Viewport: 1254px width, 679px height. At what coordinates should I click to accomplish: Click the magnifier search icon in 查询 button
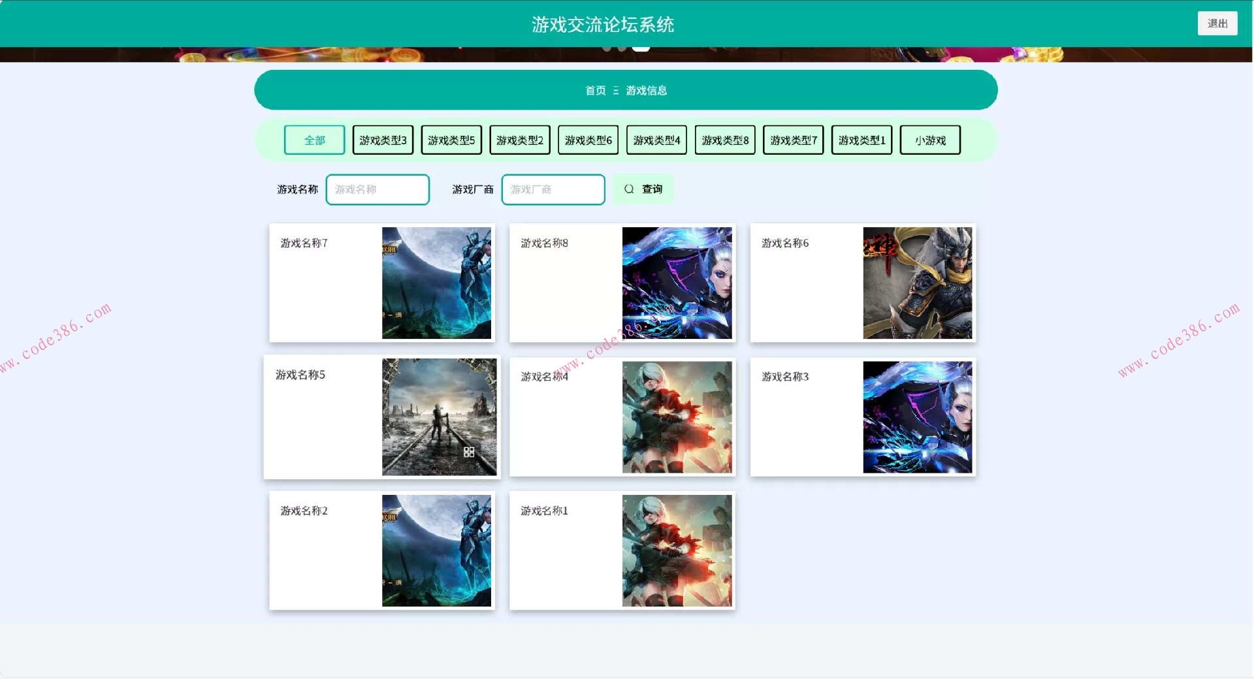click(x=629, y=189)
